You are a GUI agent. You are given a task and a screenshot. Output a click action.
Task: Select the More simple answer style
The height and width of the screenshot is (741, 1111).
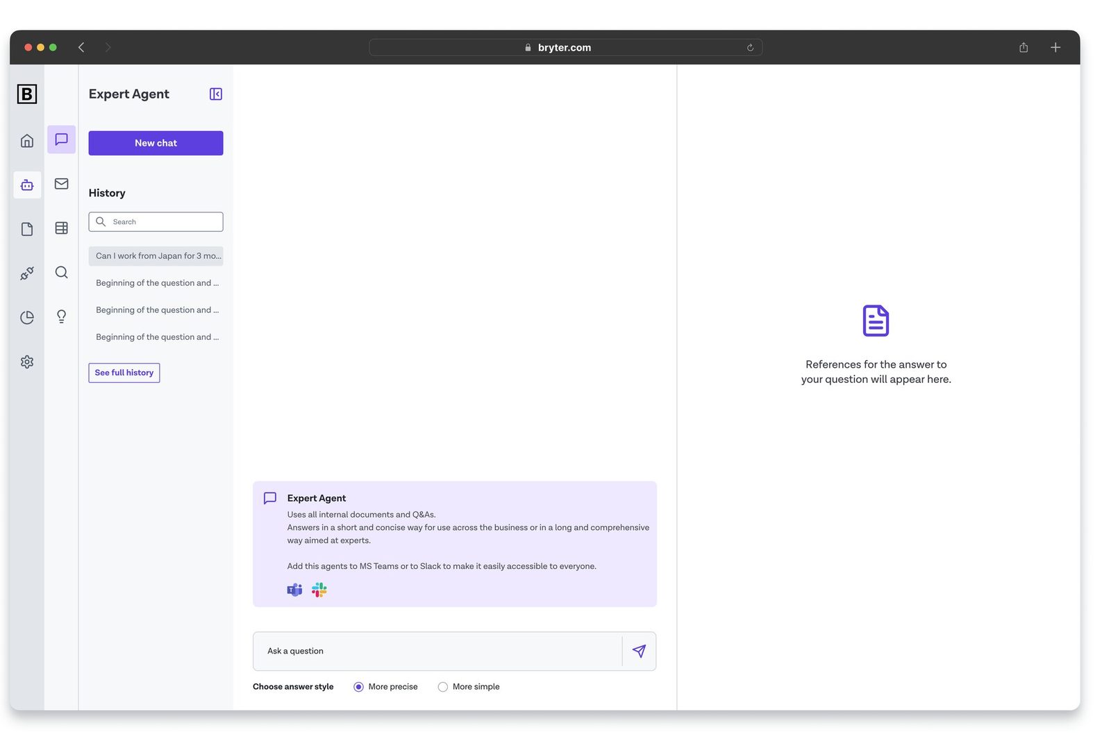443,687
